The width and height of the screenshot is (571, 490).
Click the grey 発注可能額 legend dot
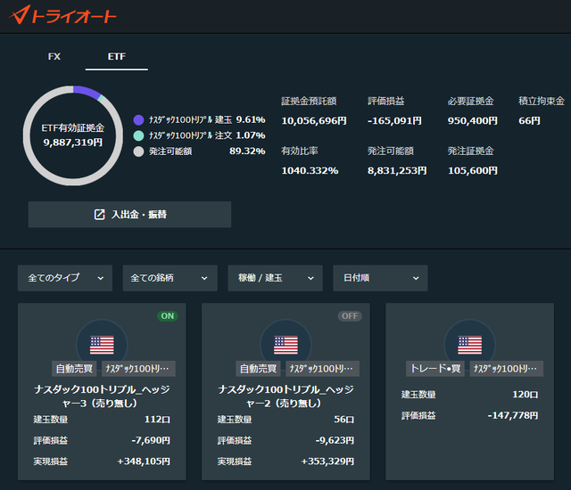(x=139, y=151)
